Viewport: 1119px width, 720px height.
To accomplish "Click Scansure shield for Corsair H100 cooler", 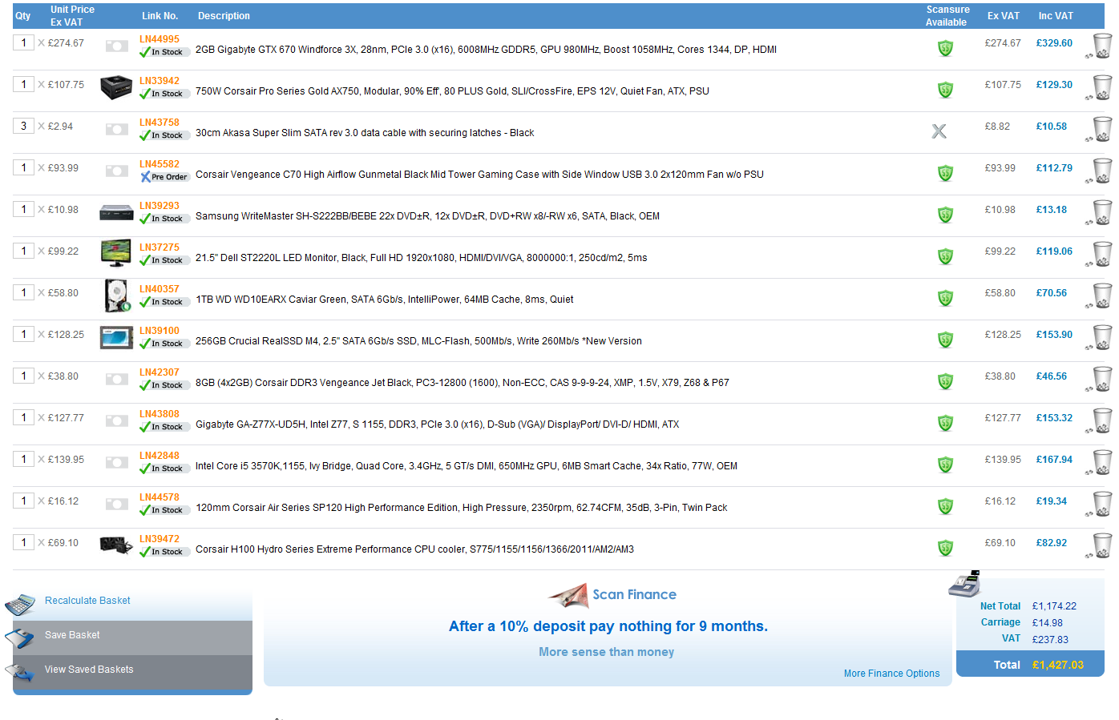I will pos(946,548).
